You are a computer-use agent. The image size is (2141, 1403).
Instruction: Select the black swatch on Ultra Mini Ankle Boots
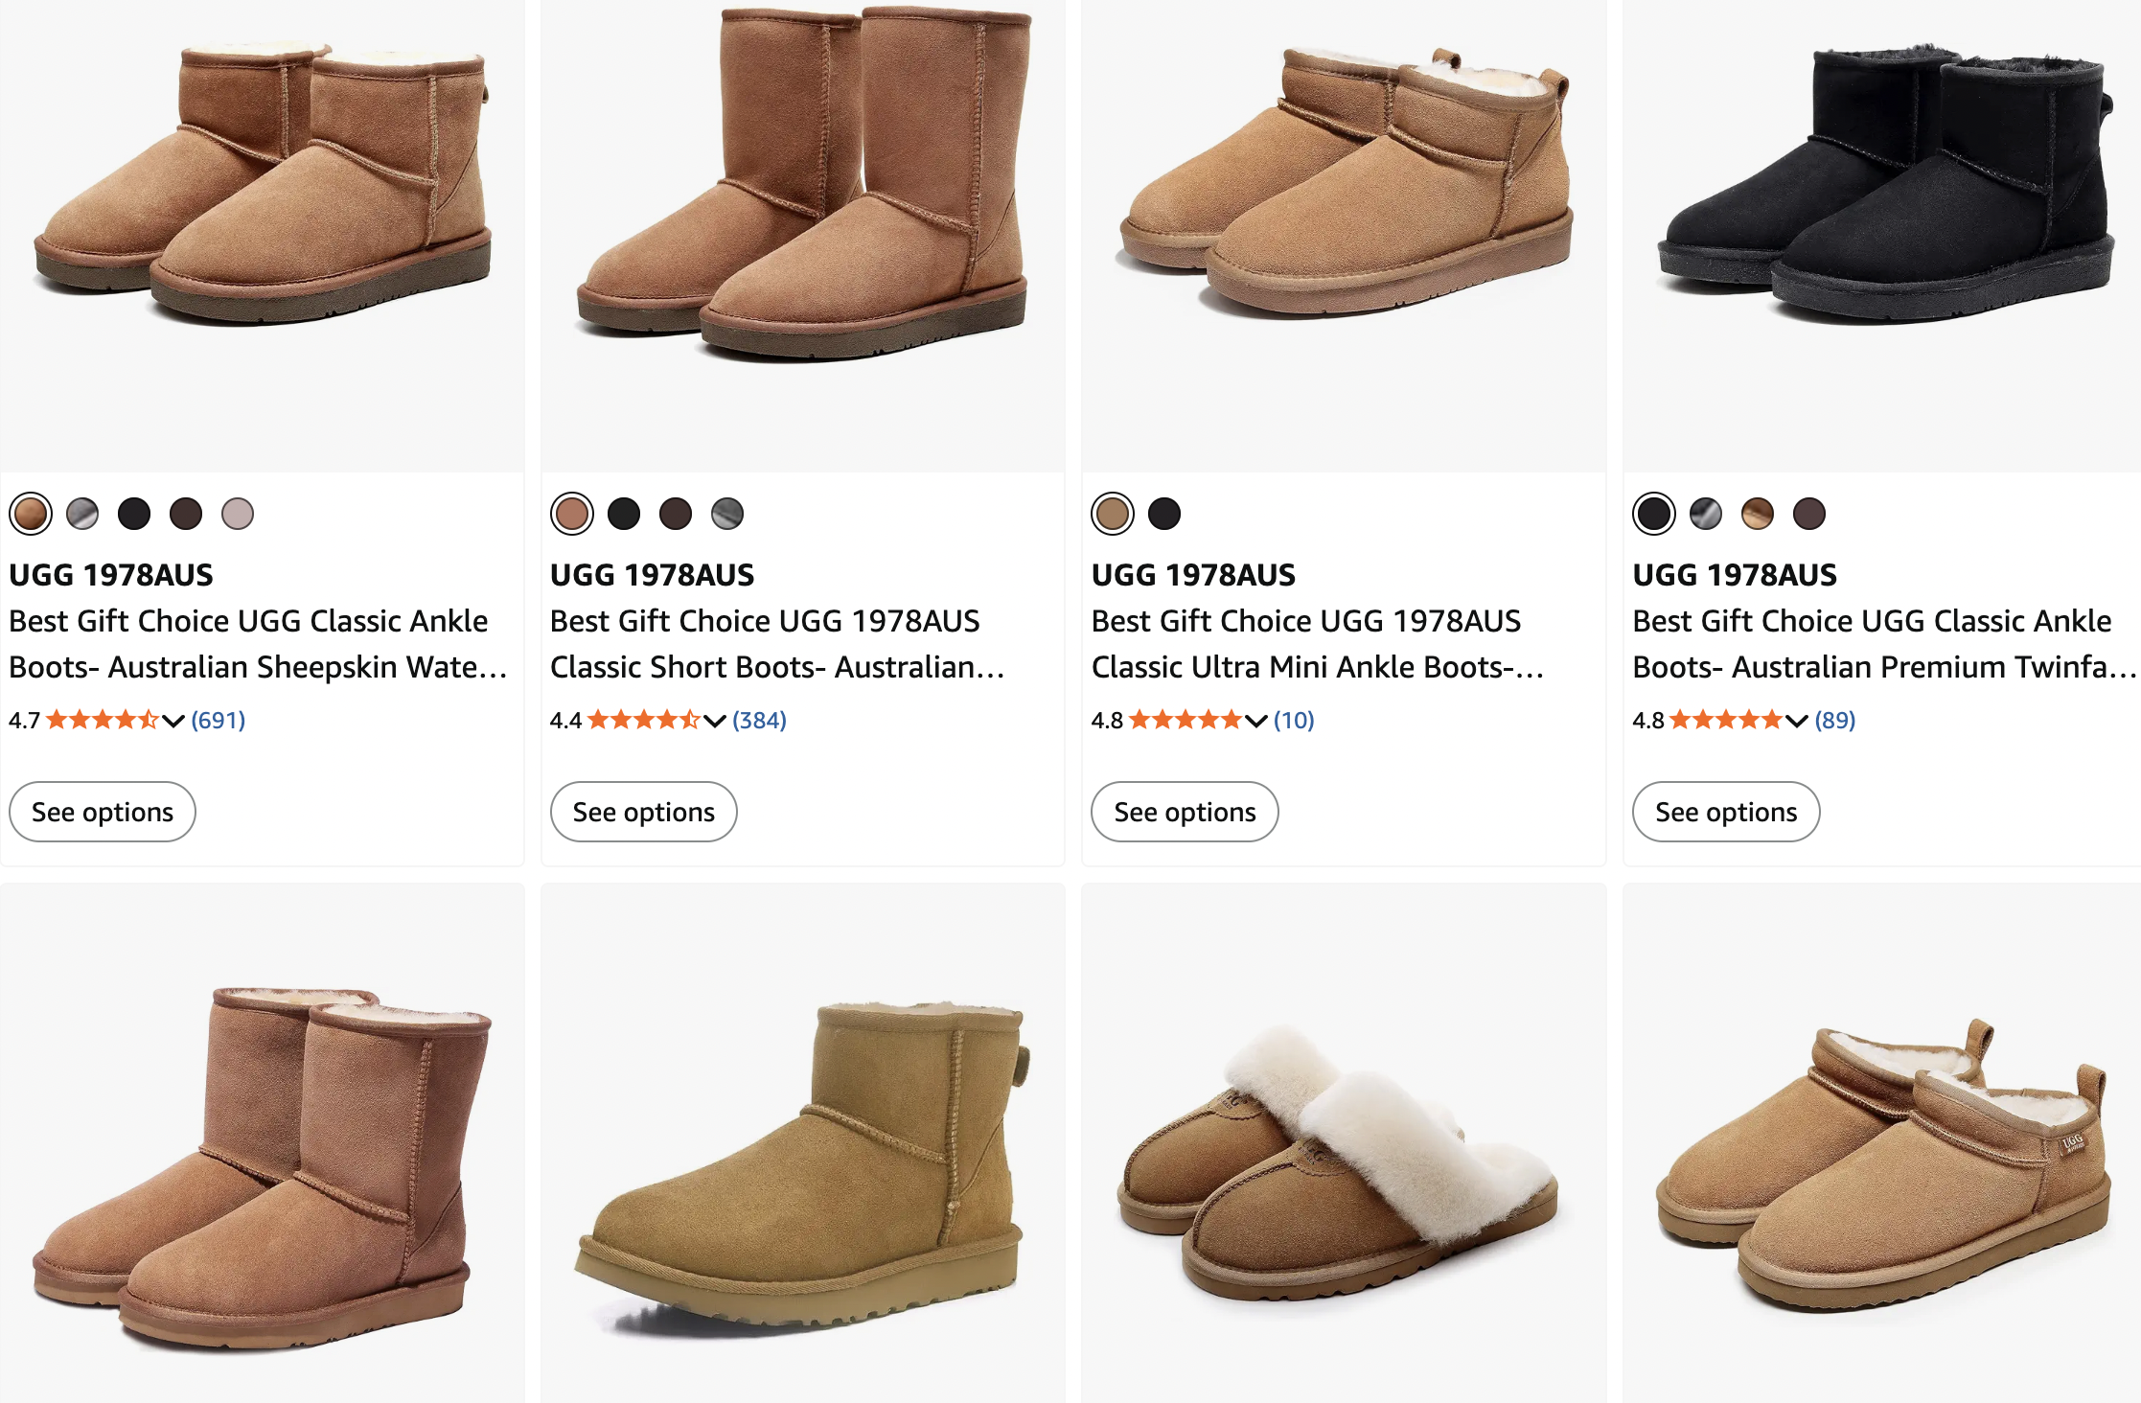pyautogui.click(x=1164, y=514)
